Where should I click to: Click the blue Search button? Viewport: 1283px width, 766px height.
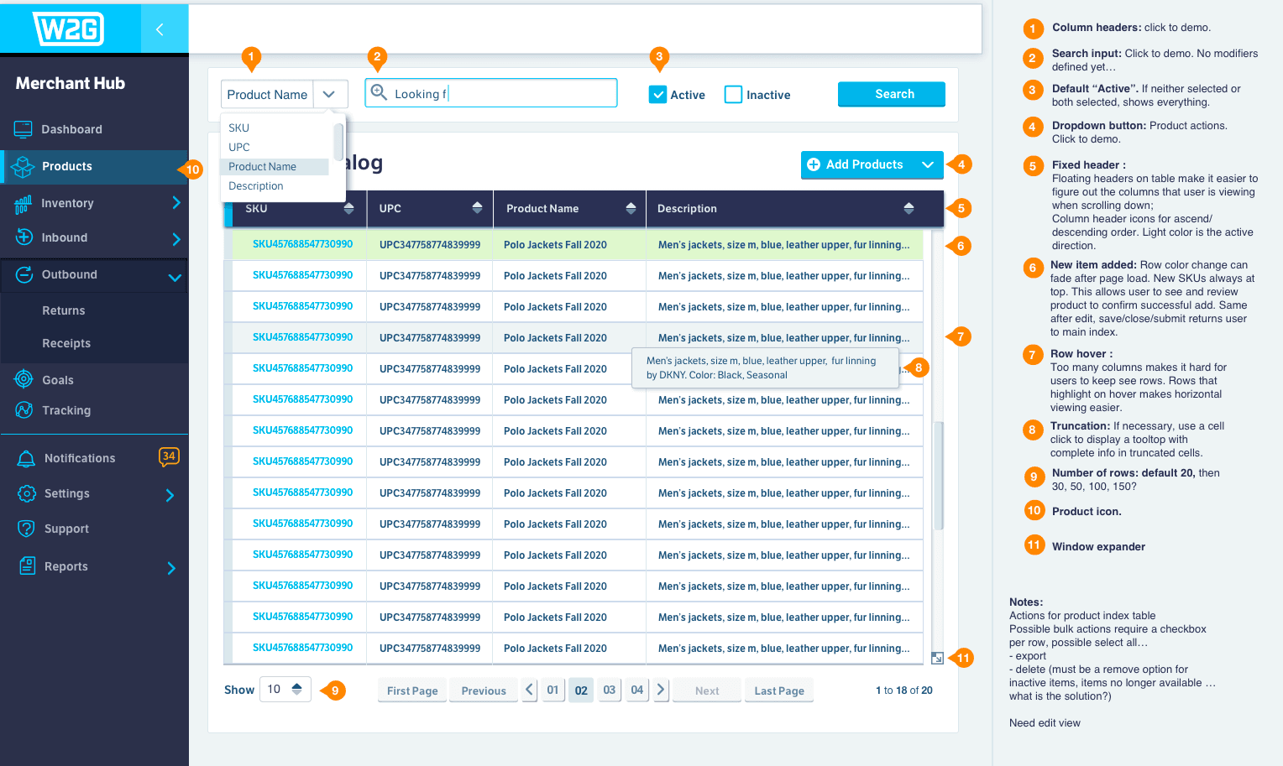click(x=891, y=94)
